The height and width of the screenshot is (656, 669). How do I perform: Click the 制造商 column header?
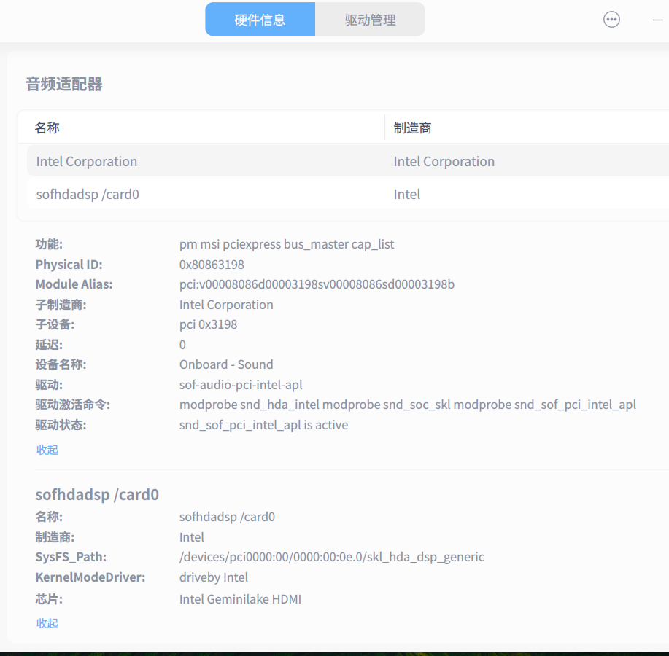pos(412,127)
